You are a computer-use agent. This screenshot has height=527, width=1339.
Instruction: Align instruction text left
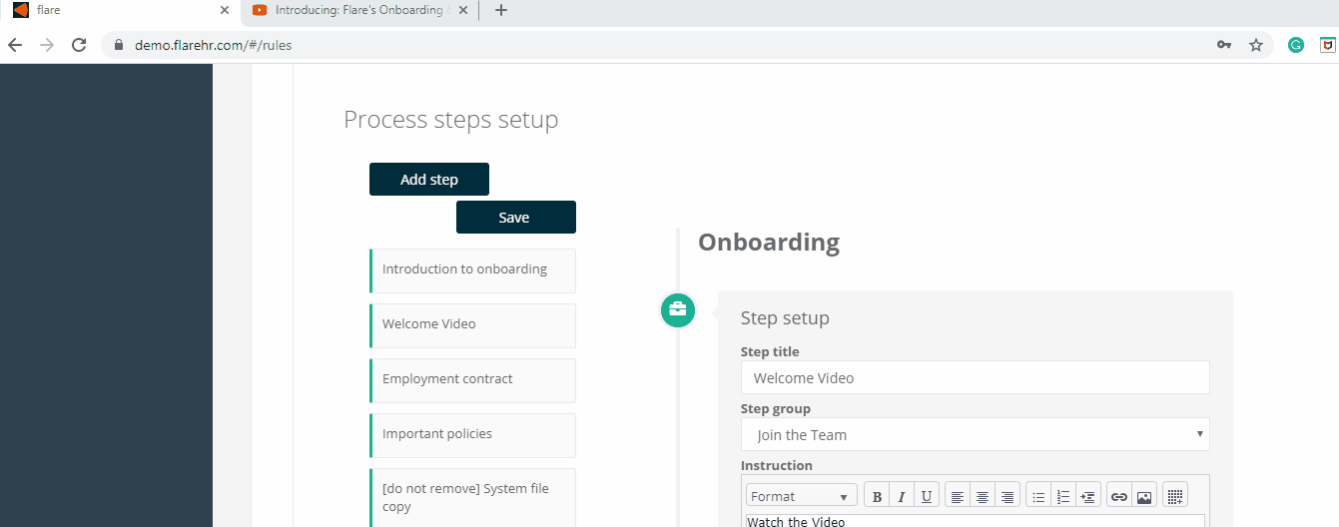click(958, 496)
